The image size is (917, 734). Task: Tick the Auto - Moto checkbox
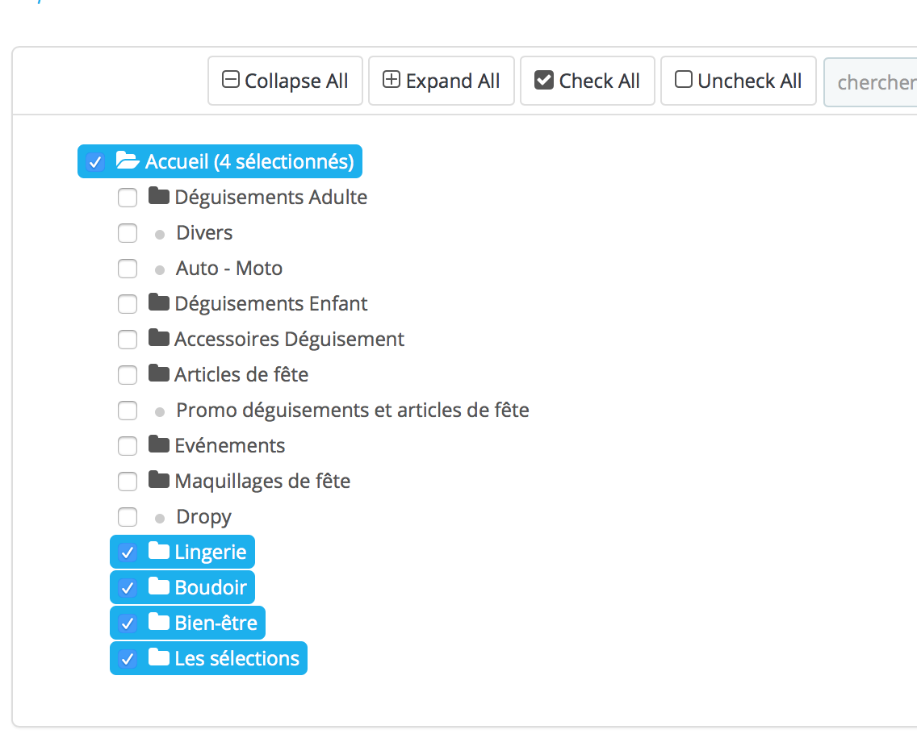coord(128,269)
